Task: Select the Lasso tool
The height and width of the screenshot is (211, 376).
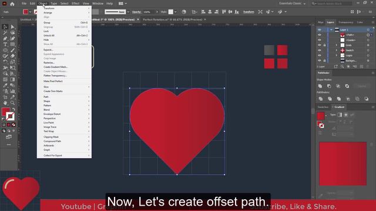Action: tap(12, 33)
